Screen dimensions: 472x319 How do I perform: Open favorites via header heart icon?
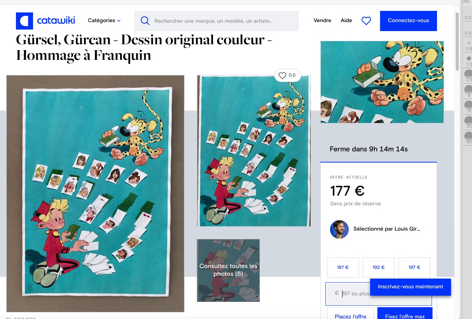[x=366, y=21]
